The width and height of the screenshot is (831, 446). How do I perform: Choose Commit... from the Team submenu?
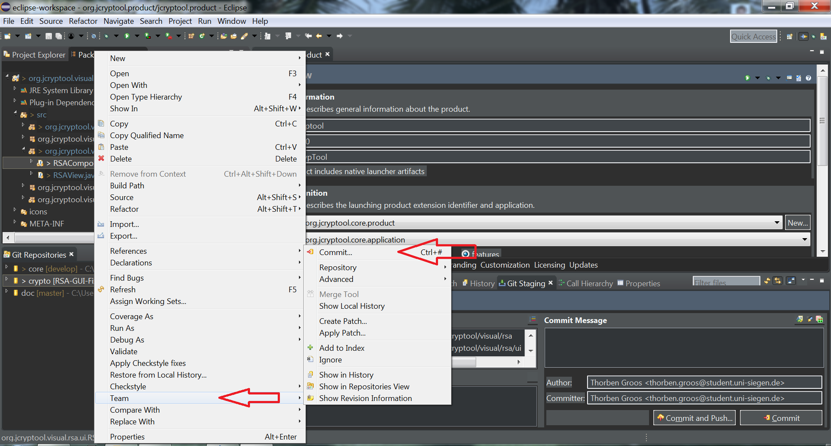pyautogui.click(x=336, y=252)
